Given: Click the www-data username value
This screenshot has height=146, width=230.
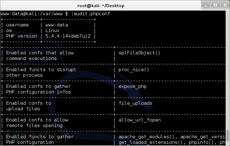Looking at the screenshot, I should (57, 25).
